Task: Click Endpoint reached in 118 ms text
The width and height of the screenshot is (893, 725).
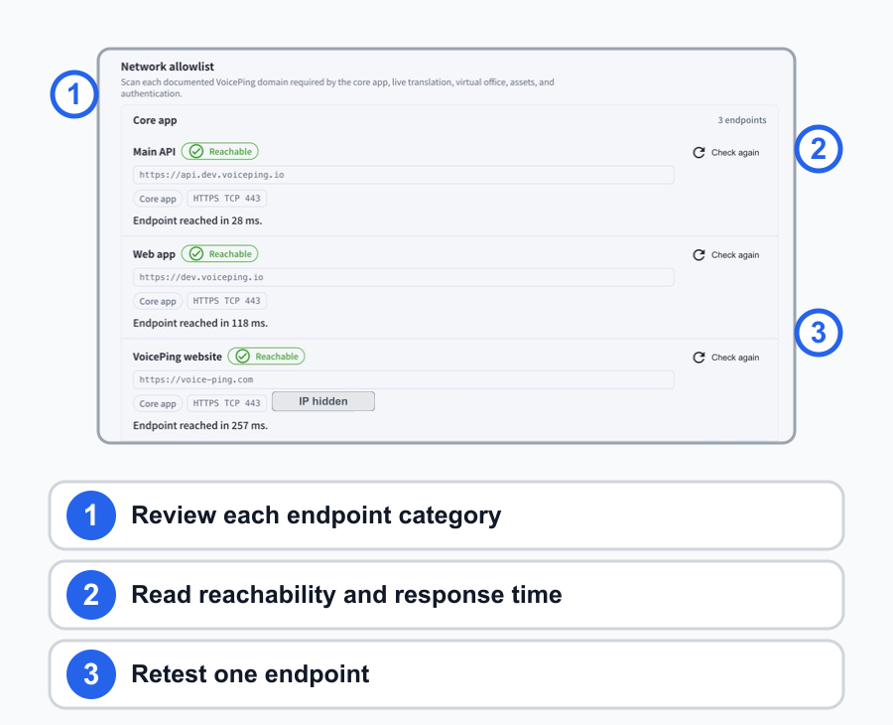Action: (200, 323)
